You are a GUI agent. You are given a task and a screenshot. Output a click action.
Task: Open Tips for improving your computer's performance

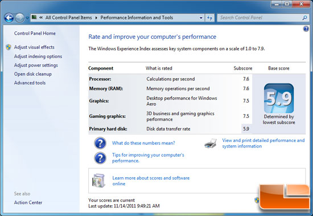[x=148, y=158]
